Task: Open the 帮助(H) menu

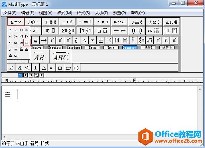Action: (x=138, y=13)
